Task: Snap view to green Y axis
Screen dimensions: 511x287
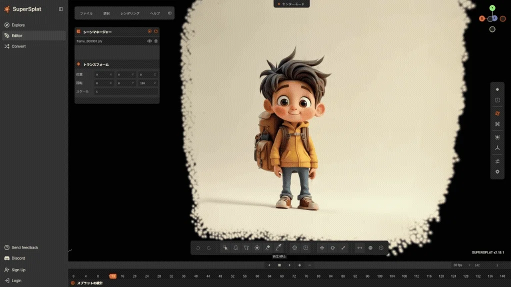Action: [x=492, y=8]
